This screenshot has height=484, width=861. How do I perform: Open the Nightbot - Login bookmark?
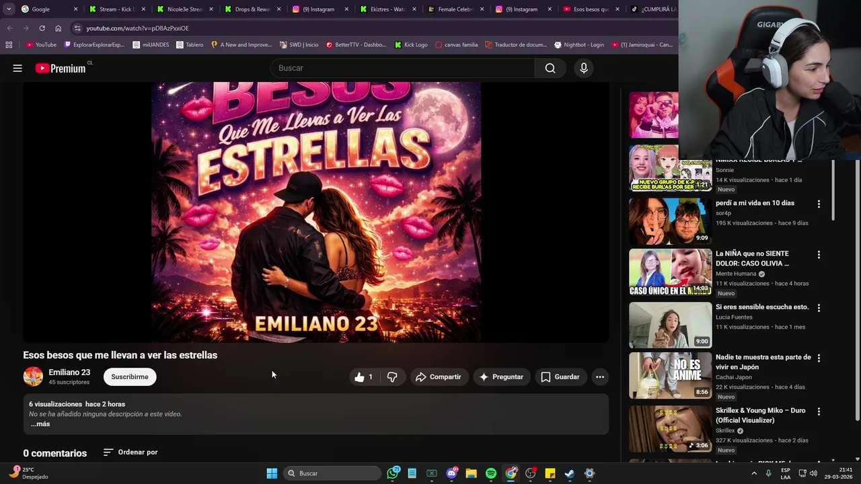point(579,45)
